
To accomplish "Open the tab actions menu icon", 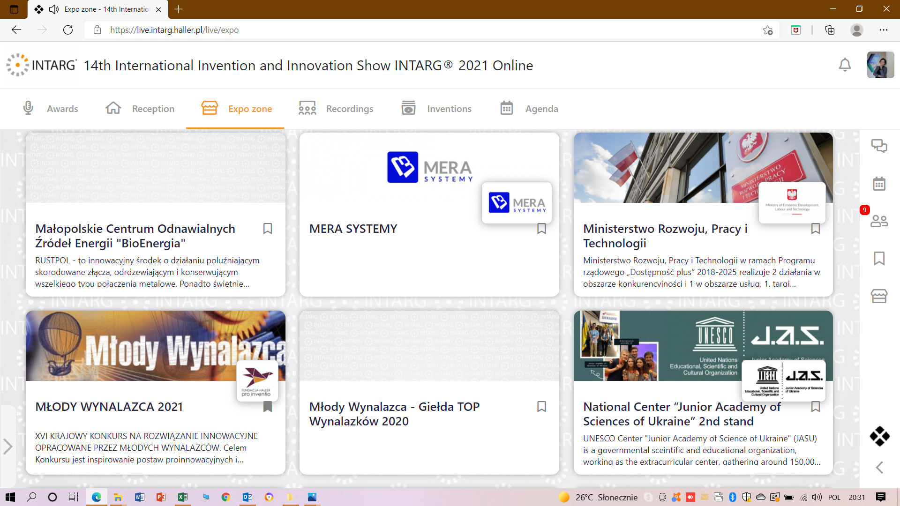I will (x=14, y=9).
